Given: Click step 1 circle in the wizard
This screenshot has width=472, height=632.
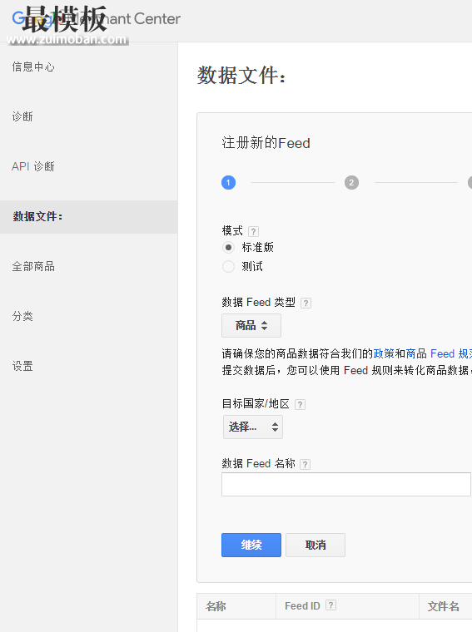Looking at the screenshot, I should [x=228, y=183].
